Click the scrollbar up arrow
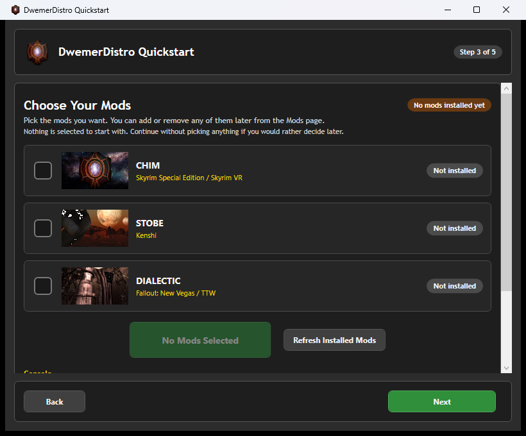The image size is (526, 436). click(507, 88)
